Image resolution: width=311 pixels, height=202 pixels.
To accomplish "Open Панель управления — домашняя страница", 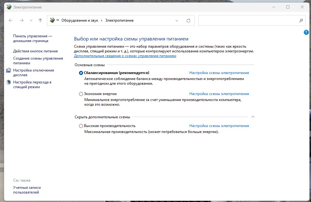I will point(33,39).
